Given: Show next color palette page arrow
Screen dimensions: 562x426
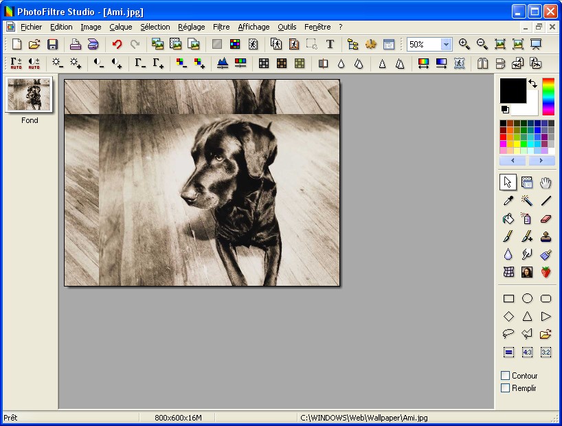Looking at the screenshot, I should (x=541, y=160).
